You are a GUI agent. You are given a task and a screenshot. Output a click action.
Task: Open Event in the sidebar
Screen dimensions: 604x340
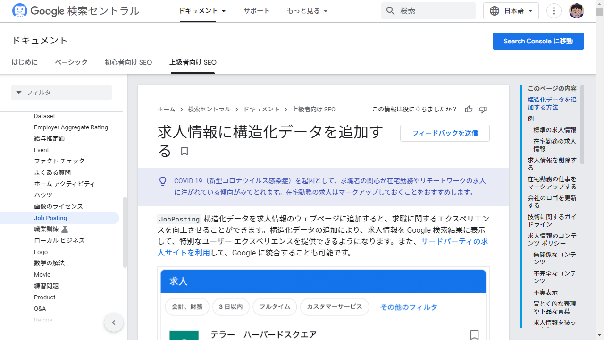coord(42,150)
